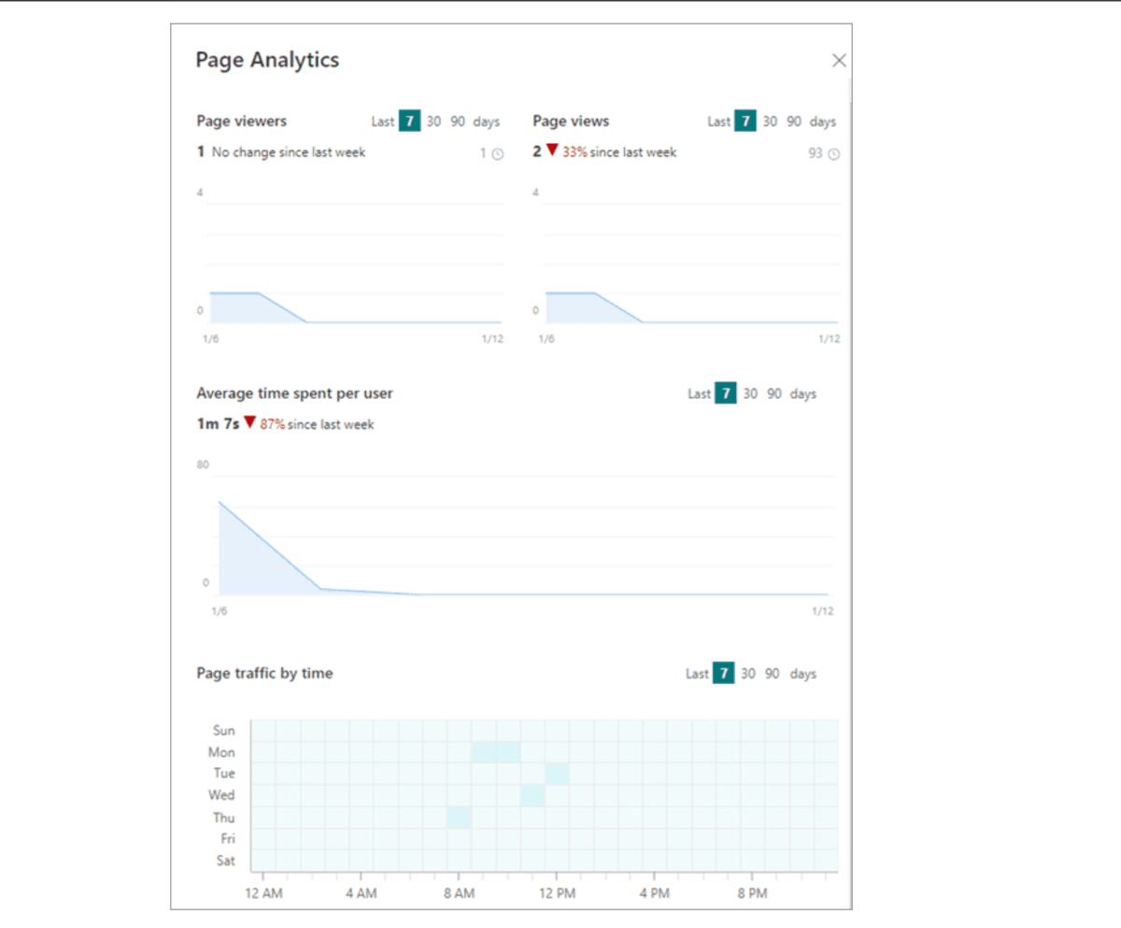Viewport: 1121px width, 928px height.
Task: Close the Page Analytics panel
Action: point(839,61)
